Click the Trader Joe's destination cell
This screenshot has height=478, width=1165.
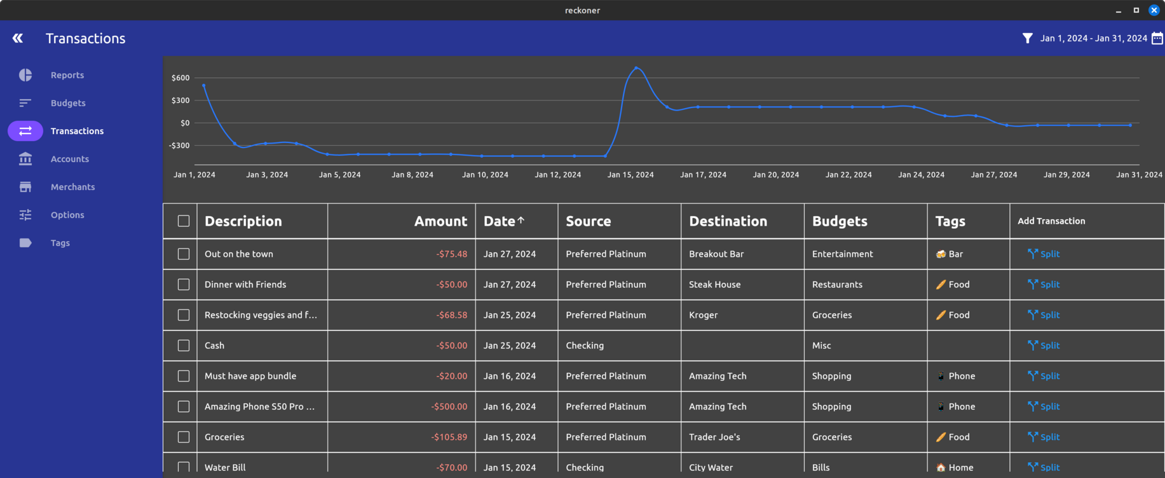(x=714, y=437)
